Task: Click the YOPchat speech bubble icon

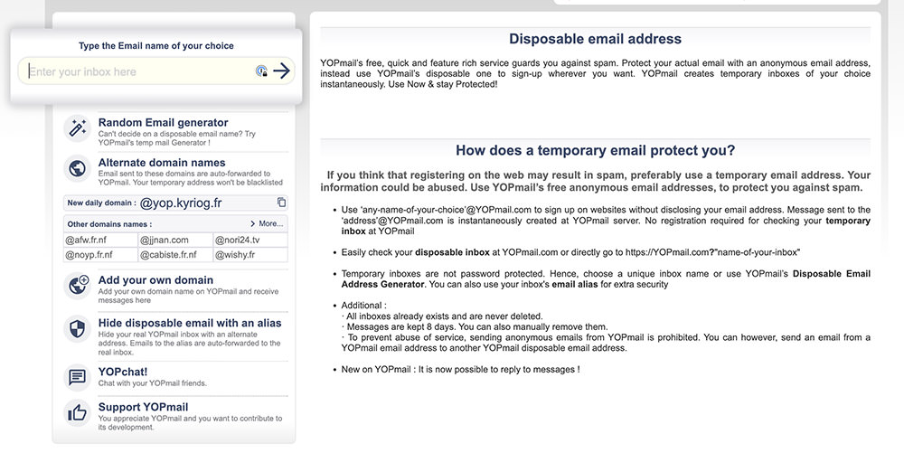Action: pos(77,377)
